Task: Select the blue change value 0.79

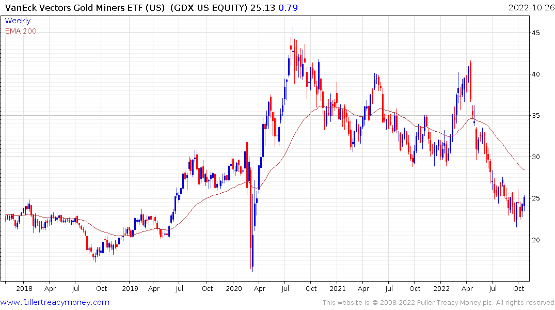Action: (x=288, y=8)
